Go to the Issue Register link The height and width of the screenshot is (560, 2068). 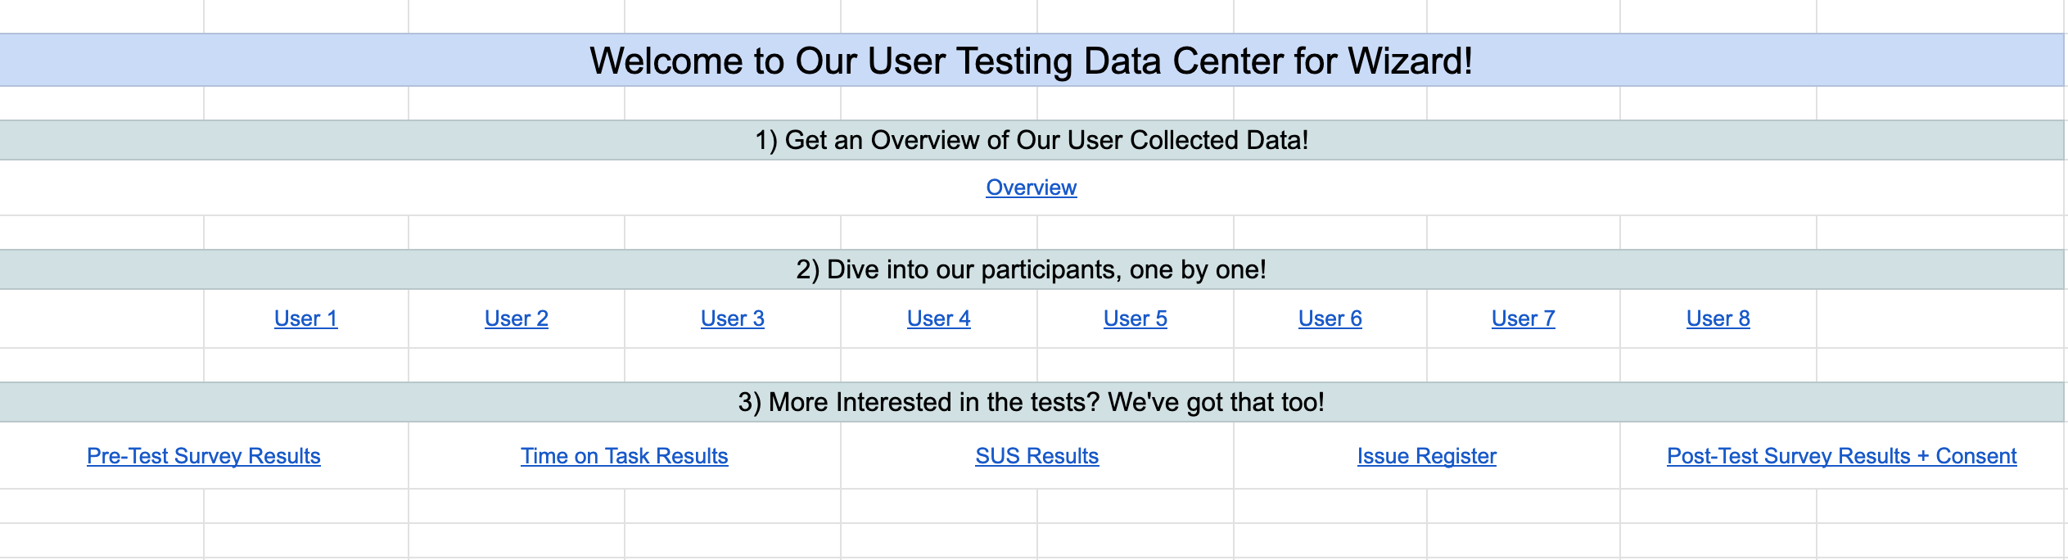click(x=1426, y=456)
